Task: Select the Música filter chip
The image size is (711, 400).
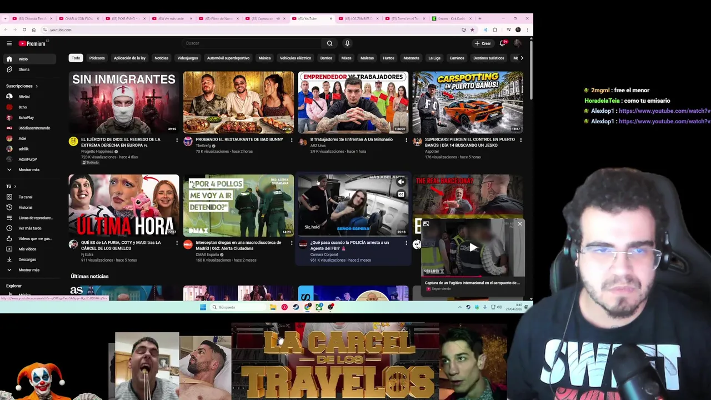Action: [x=264, y=58]
